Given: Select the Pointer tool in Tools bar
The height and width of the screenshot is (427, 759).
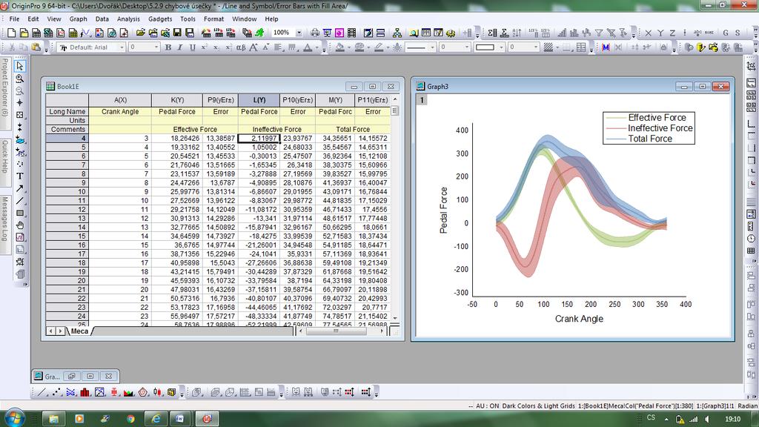Looking at the screenshot, I should [x=20, y=66].
